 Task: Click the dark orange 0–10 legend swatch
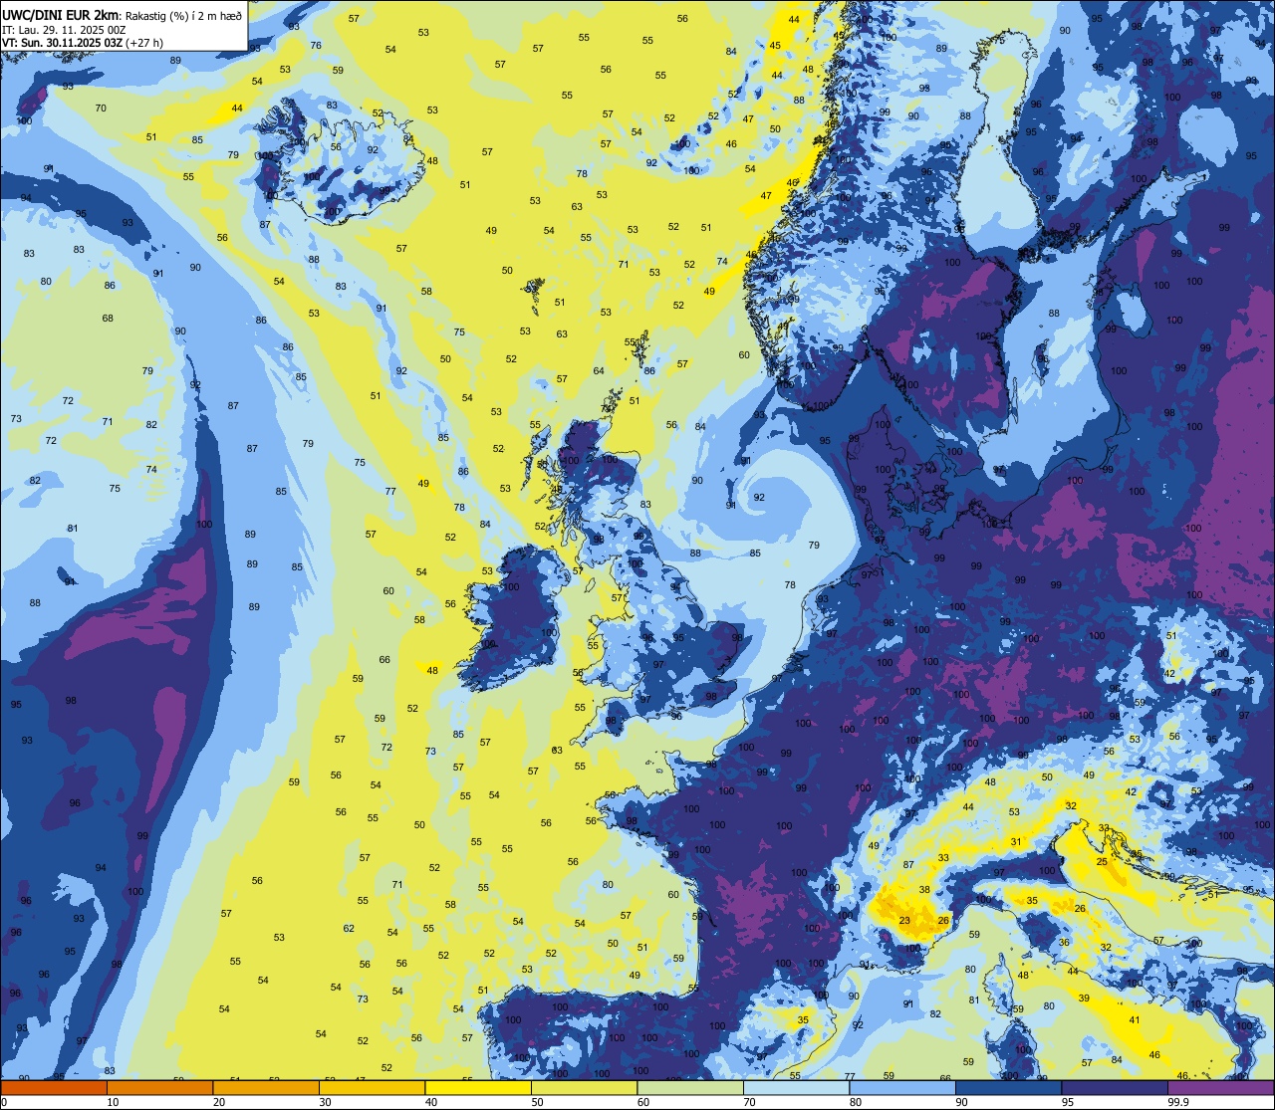click(54, 1087)
